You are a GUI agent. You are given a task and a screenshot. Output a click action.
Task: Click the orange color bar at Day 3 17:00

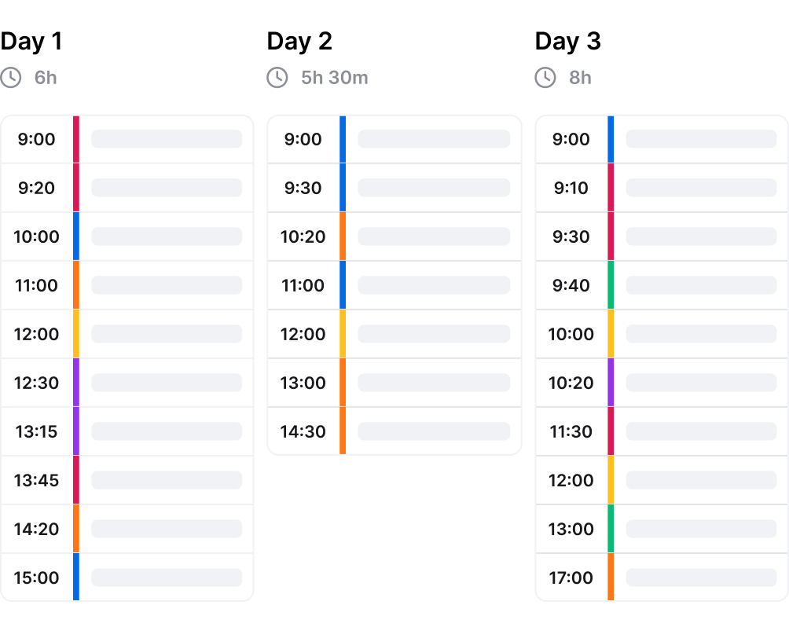tap(611, 577)
